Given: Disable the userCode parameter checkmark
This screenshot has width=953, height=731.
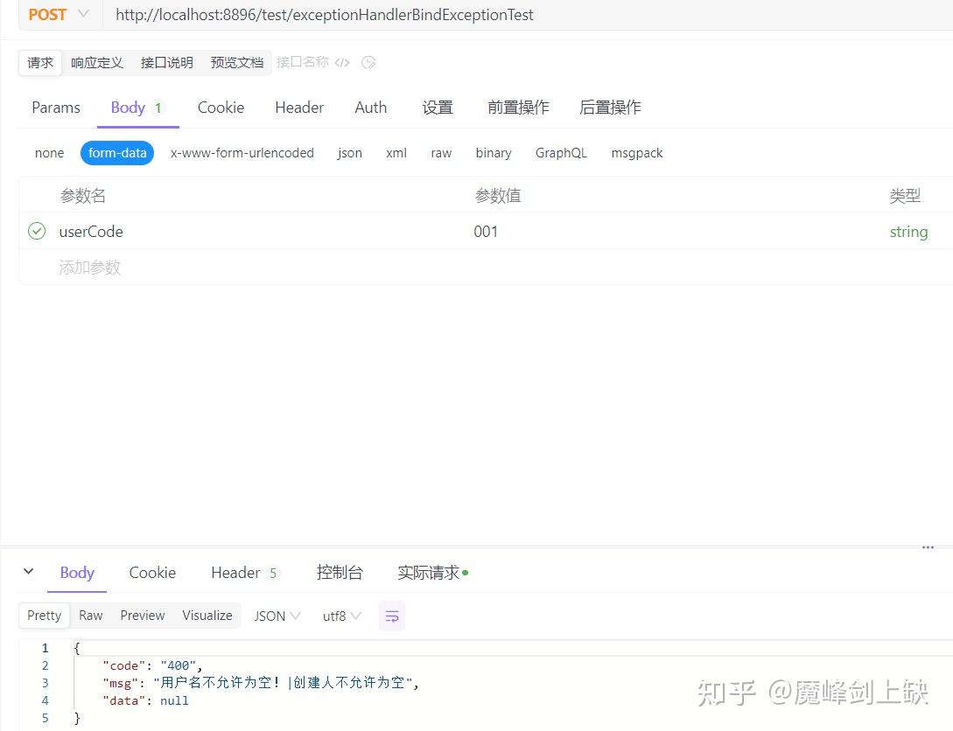Looking at the screenshot, I should click(36, 231).
